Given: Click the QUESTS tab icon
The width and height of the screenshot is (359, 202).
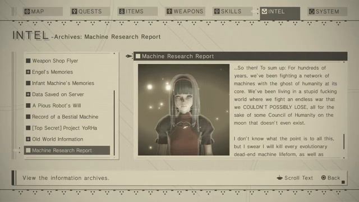Looking at the screenshot, I should click(x=75, y=11).
